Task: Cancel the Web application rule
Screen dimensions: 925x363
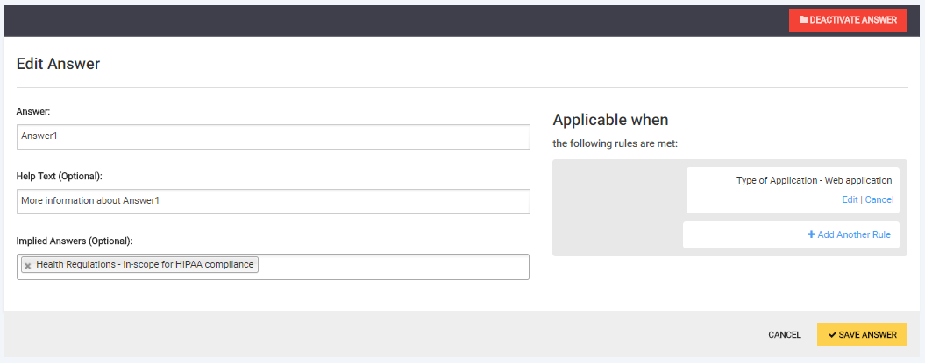Action: [x=879, y=199]
